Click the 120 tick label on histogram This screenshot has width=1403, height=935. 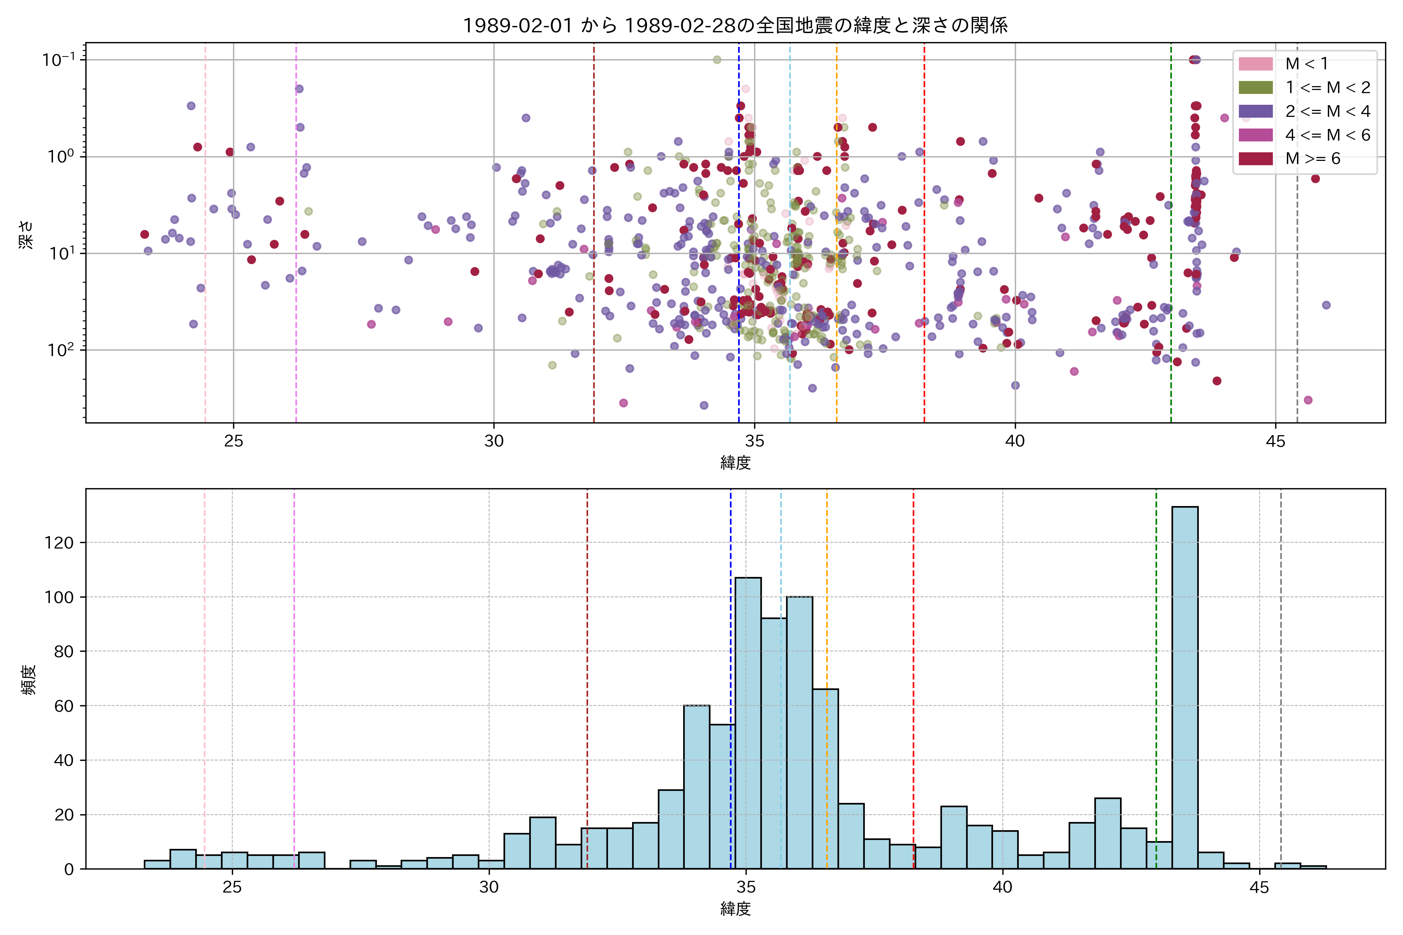[x=59, y=543]
